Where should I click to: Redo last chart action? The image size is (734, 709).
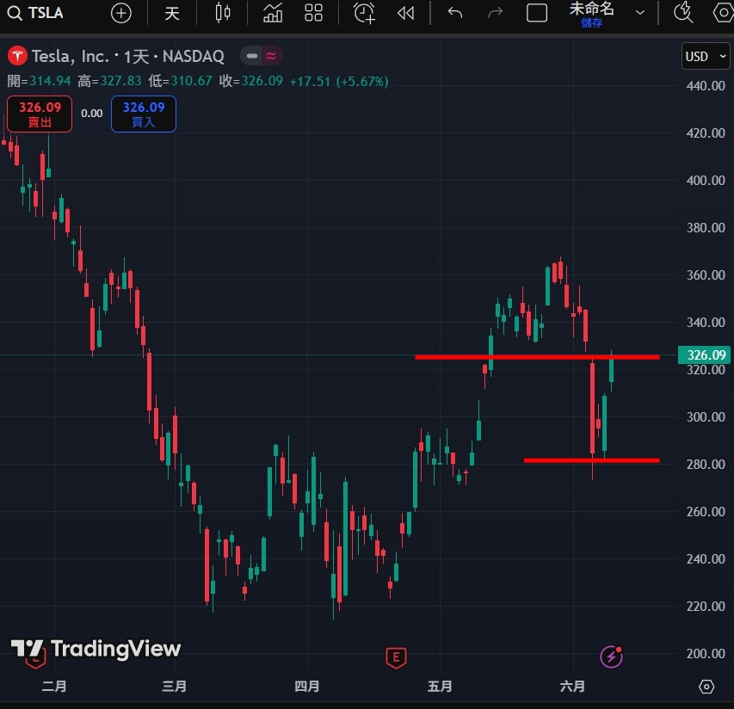tap(496, 13)
